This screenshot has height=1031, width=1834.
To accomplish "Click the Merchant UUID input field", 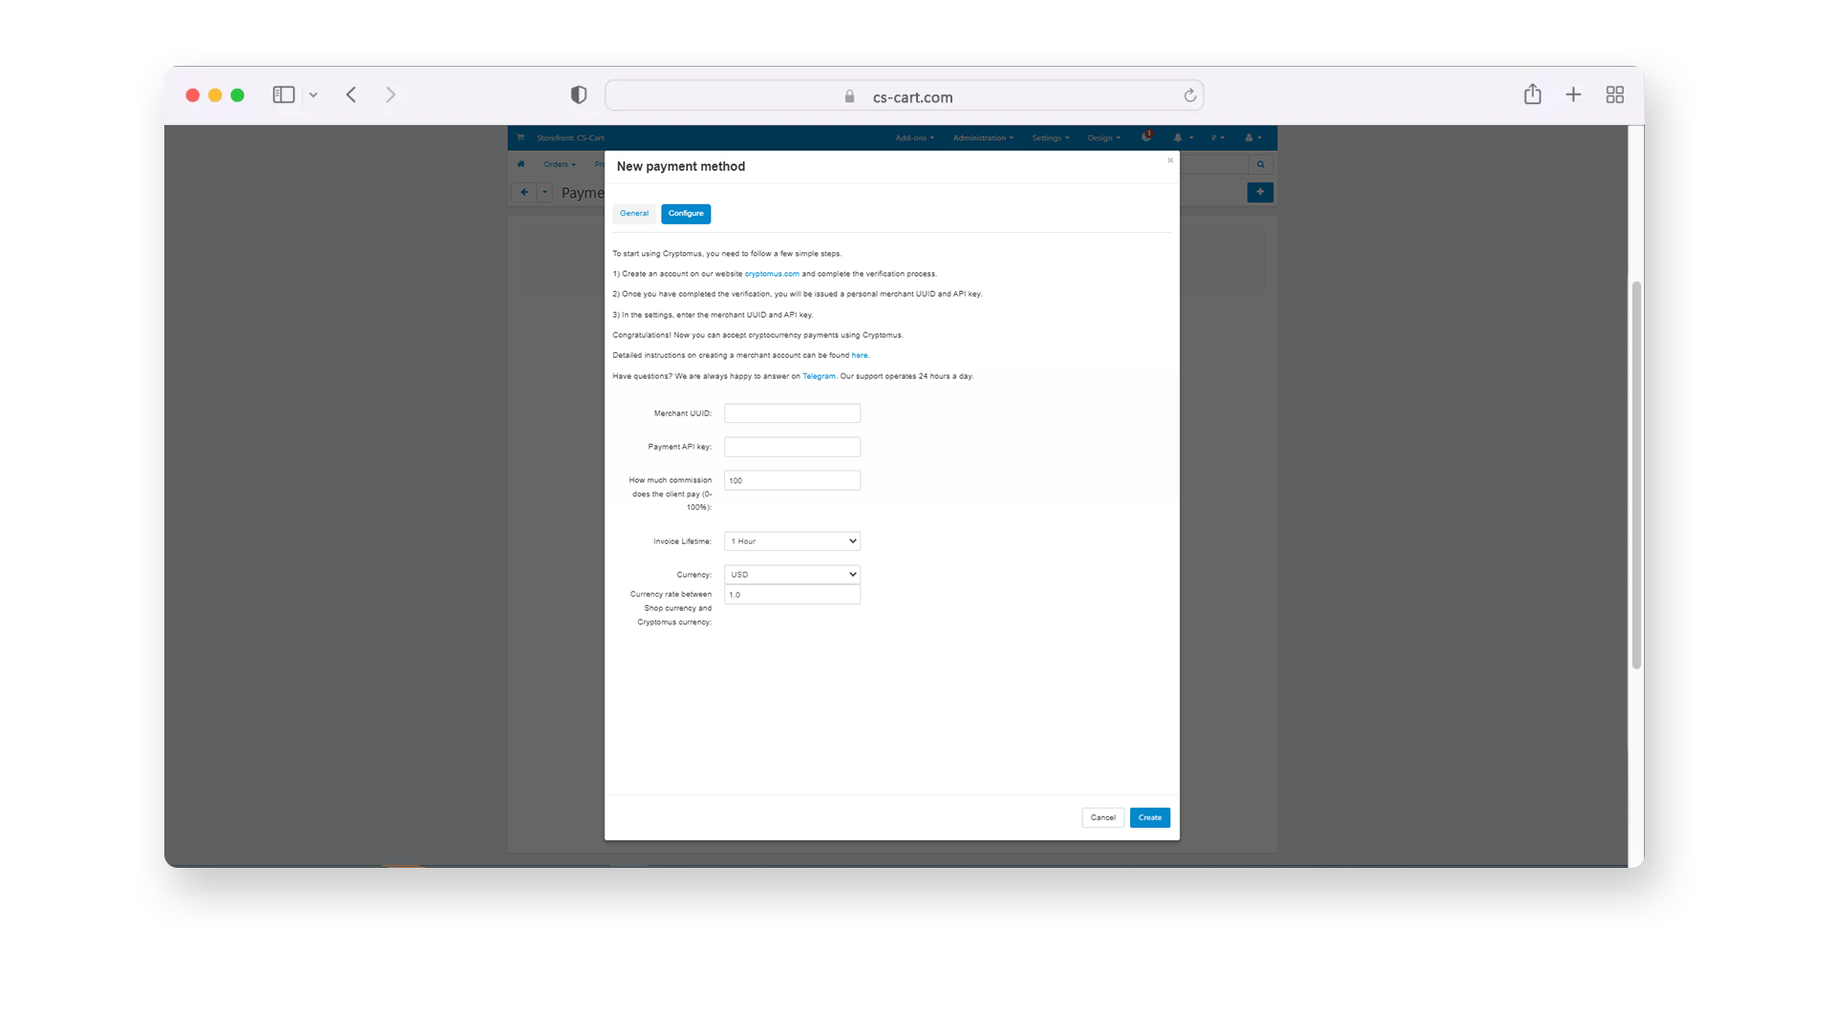I will point(792,413).
